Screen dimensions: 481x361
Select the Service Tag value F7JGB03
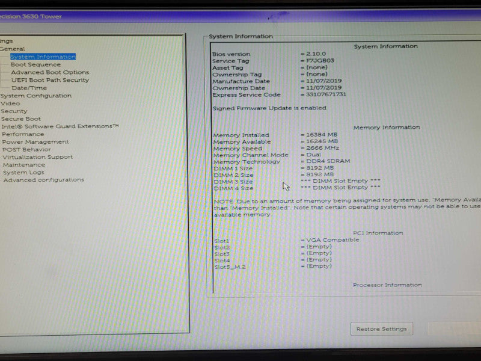pos(320,61)
